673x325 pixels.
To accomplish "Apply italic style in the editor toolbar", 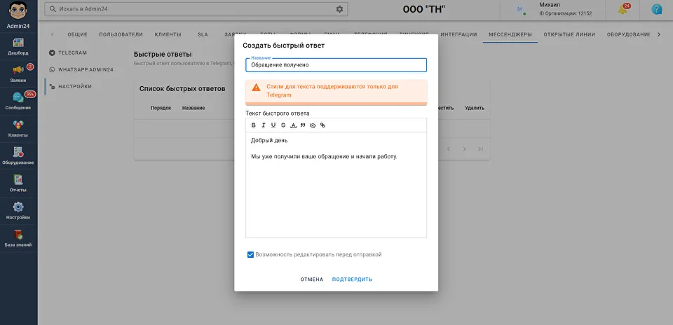I will [264, 125].
